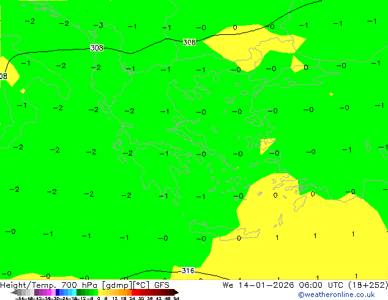Click the GFS model label
Viewport: 388px width, 300px height.
[162, 285]
